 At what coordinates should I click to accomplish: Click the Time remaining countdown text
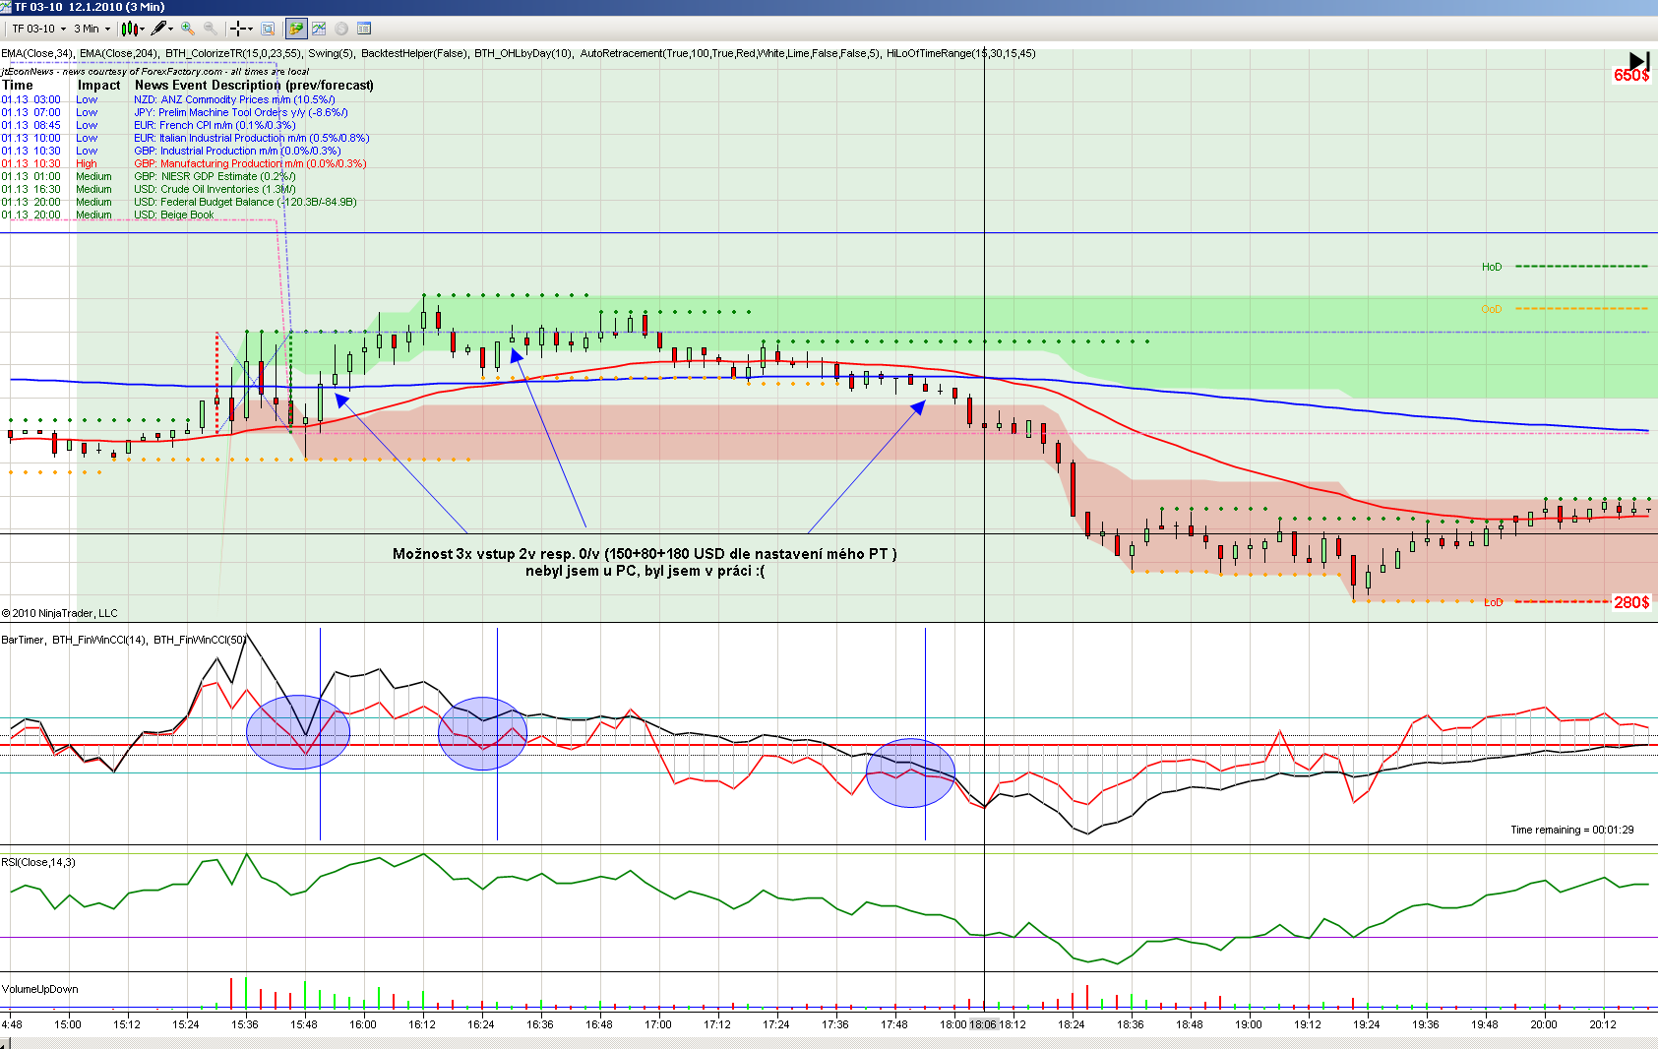click(1572, 830)
